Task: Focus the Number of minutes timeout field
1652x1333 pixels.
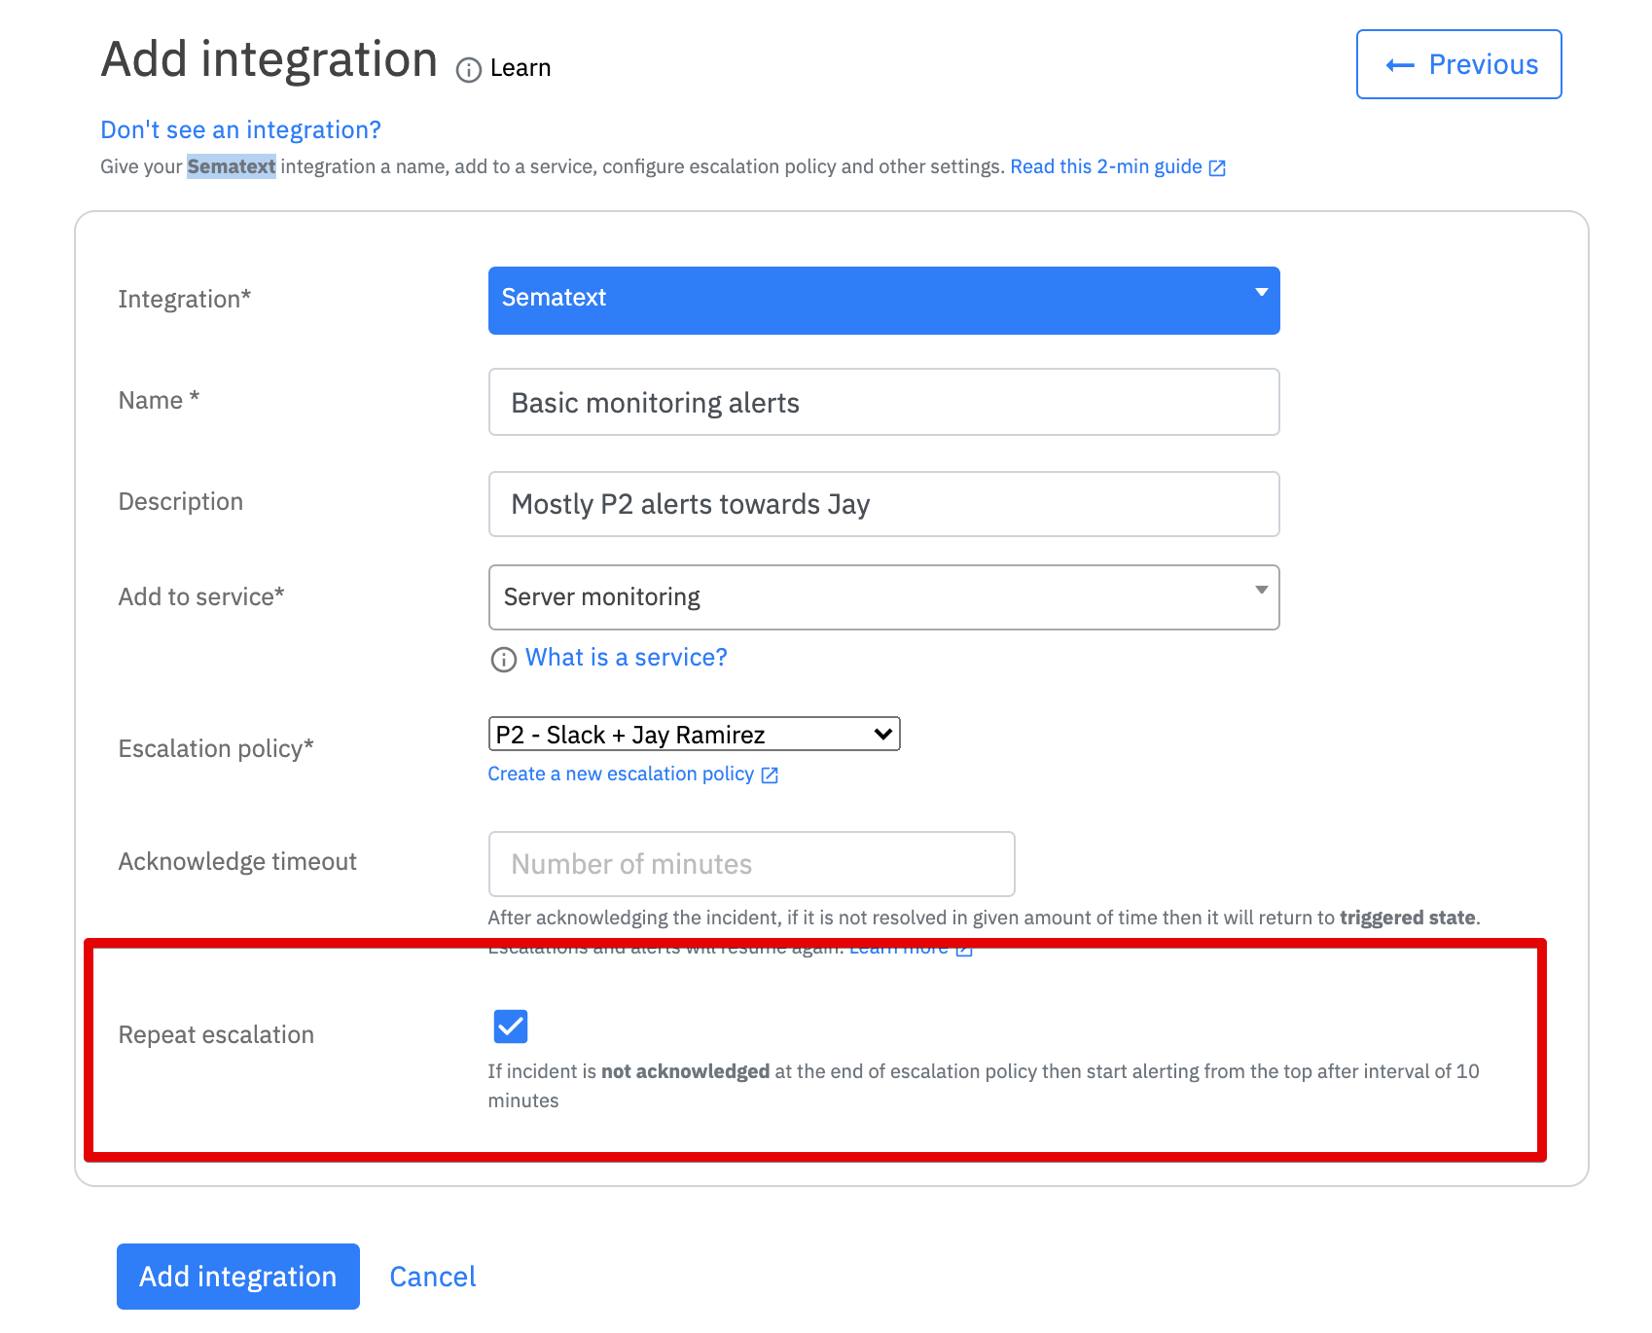Action: click(751, 864)
